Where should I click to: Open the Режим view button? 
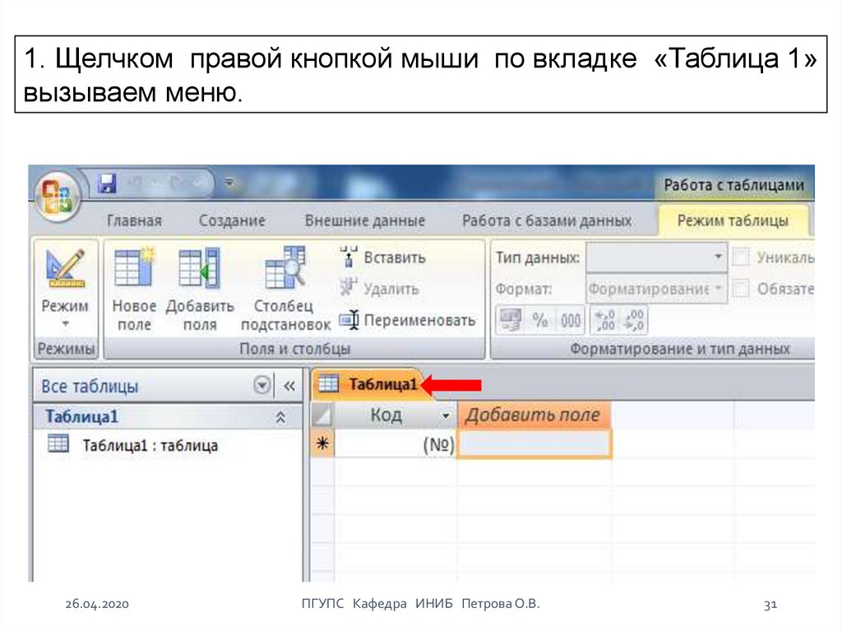tap(65, 289)
